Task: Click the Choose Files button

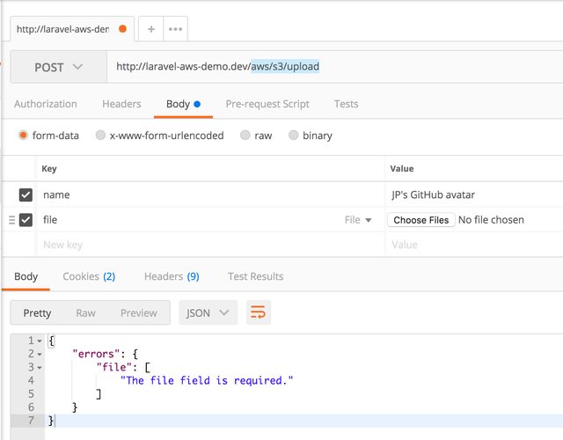Action: coord(420,220)
